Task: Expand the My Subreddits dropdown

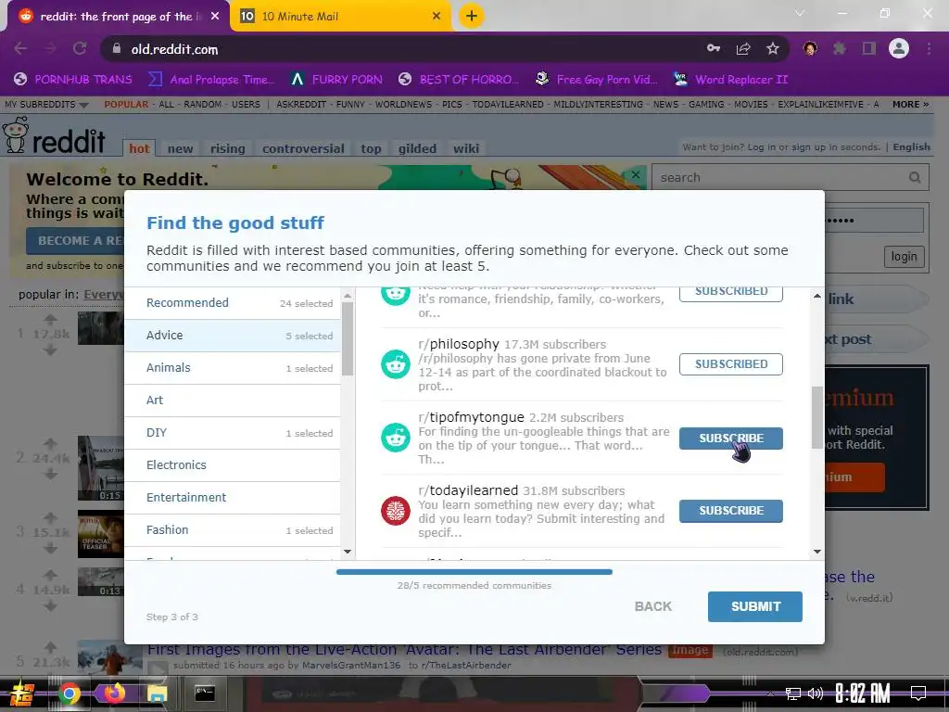Action: click(46, 104)
